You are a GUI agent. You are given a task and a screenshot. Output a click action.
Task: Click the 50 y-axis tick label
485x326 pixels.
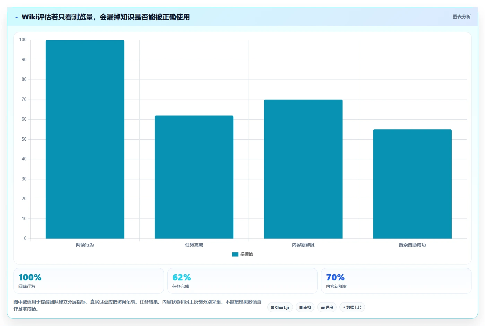(x=24, y=139)
